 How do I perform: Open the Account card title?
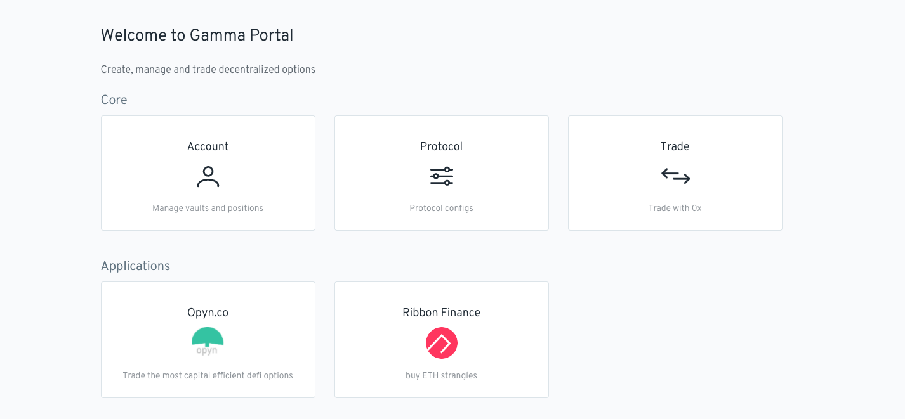[x=208, y=146]
